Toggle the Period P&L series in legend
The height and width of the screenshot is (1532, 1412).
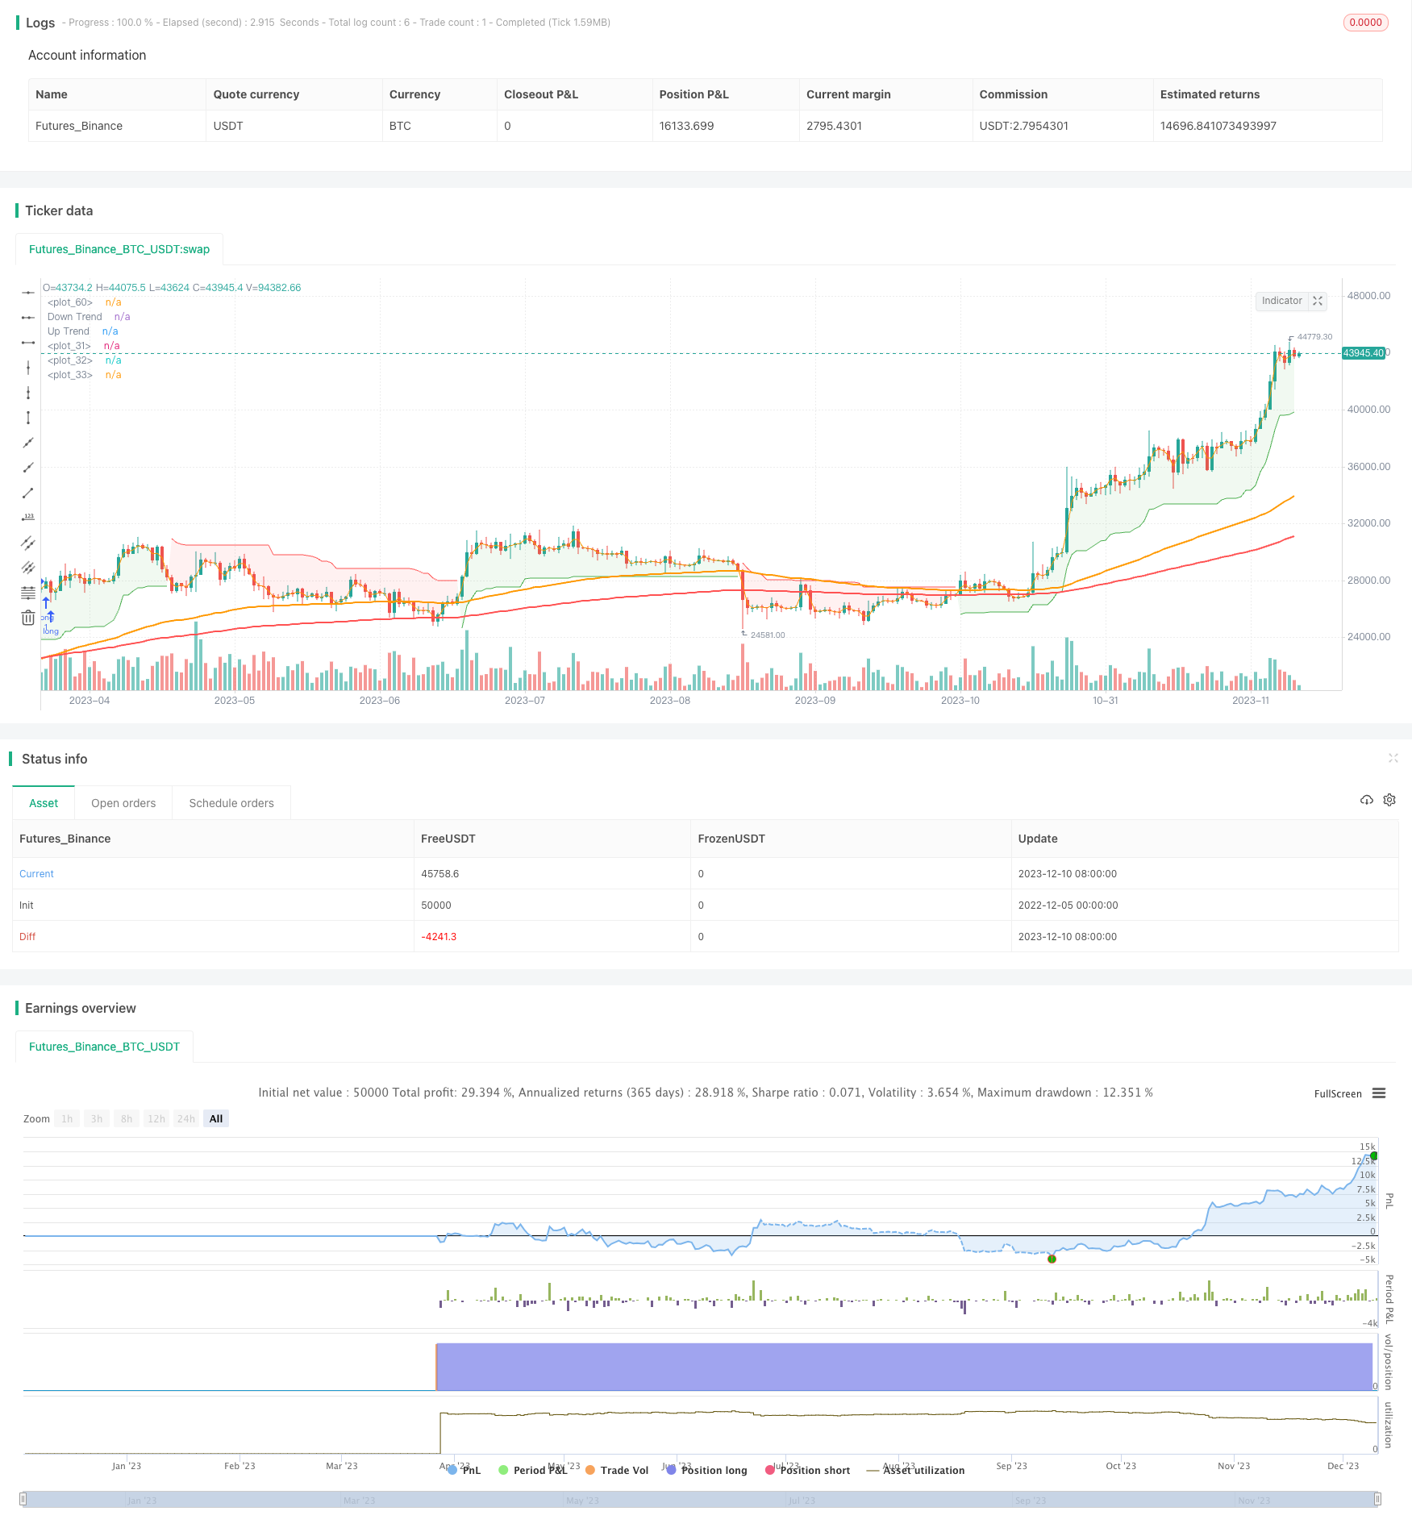click(533, 1470)
